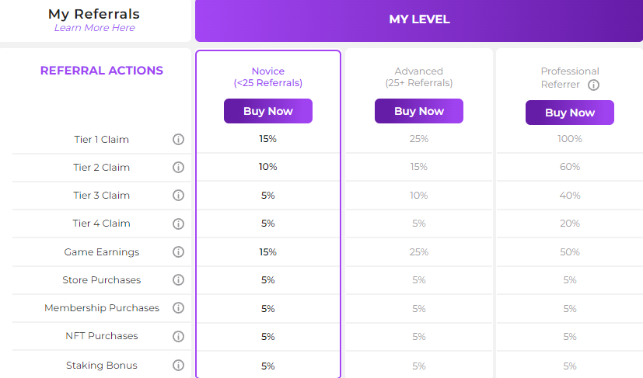Select the My Referrals heading
Screen dimensions: 643x378
pyautogui.click(x=94, y=14)
